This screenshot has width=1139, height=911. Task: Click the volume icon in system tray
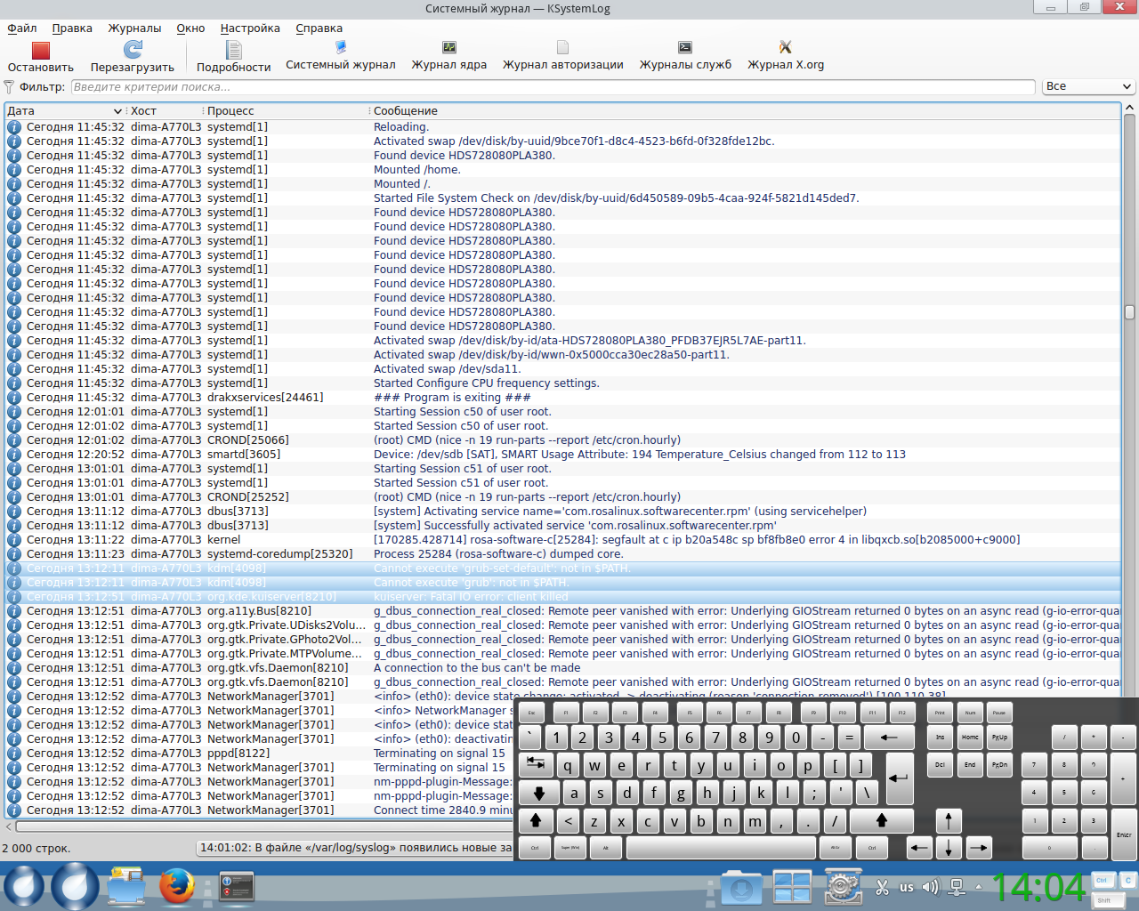(930, 887)
